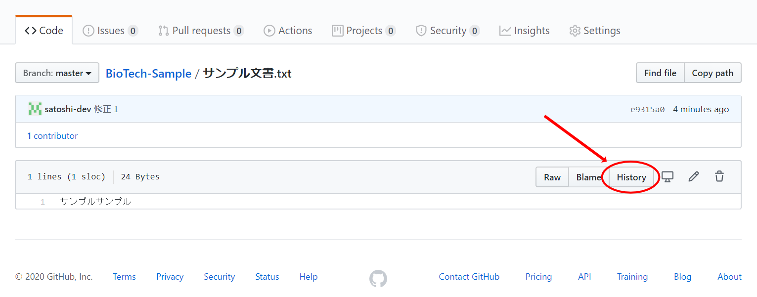
Task: Open the Status footer link
Action: click(267, 277)
